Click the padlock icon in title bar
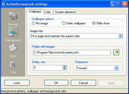 tap(3, 4)
